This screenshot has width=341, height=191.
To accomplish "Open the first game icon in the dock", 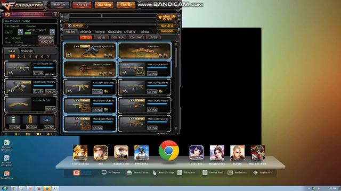I will click(80, 153).
